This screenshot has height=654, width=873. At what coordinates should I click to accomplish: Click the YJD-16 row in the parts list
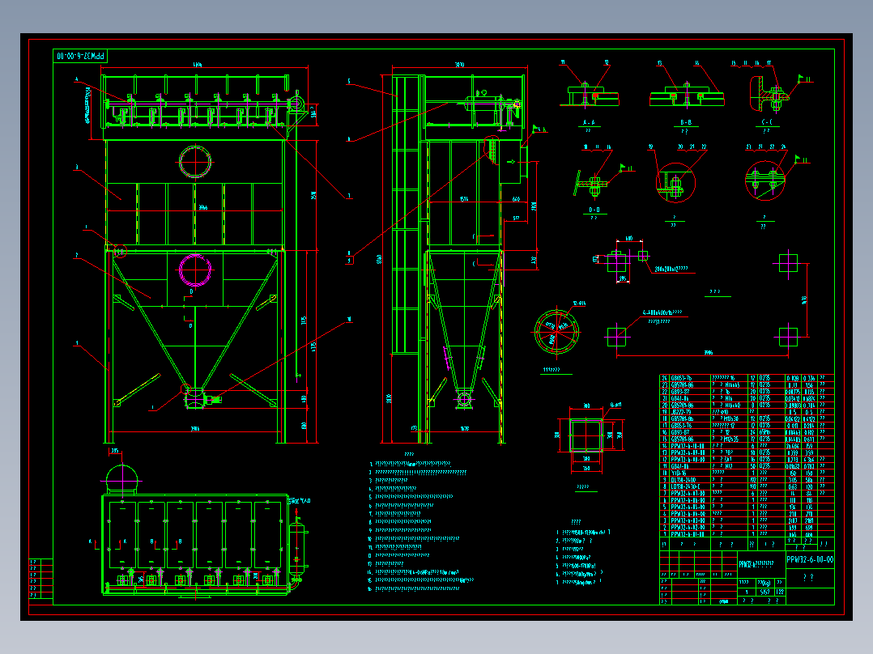pyautogui.click(x=747, y=474)
